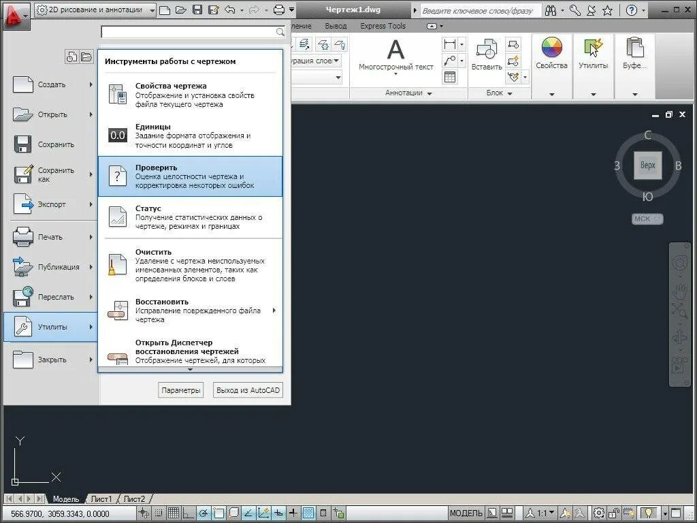Screen dimensions: 697x523
Task: Toggle Polar tracking in the status bar
Action: tap(204, 513)
